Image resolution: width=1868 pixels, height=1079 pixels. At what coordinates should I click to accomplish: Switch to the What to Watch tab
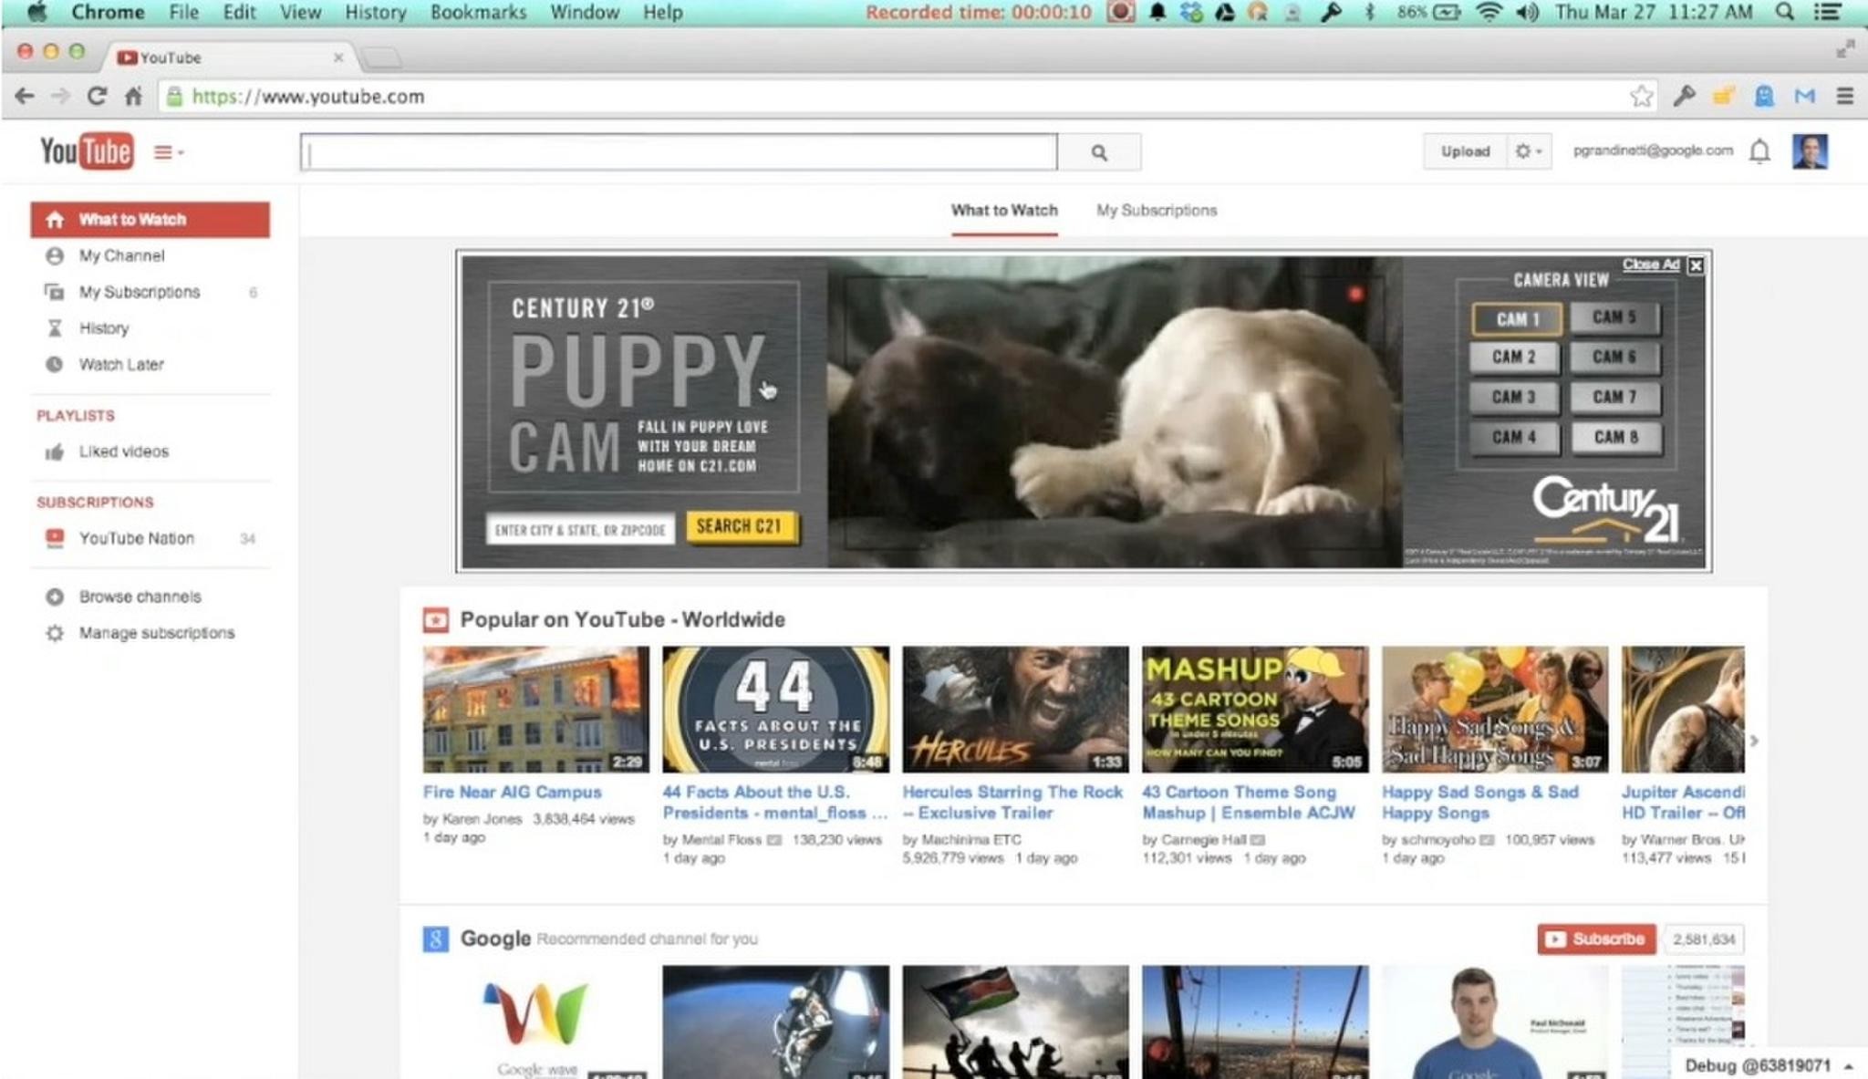point(1004,211)
